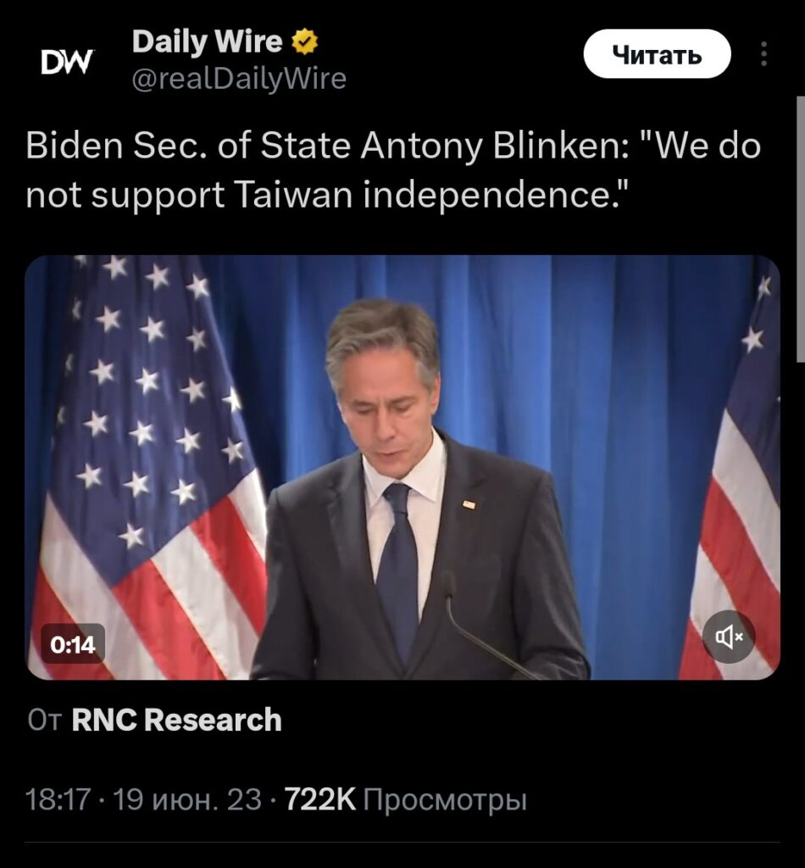This screenshot has width=805, height=868.
Task: Click the От label before RNC Research
Action: pyautogui.click(x=44, y=721)
